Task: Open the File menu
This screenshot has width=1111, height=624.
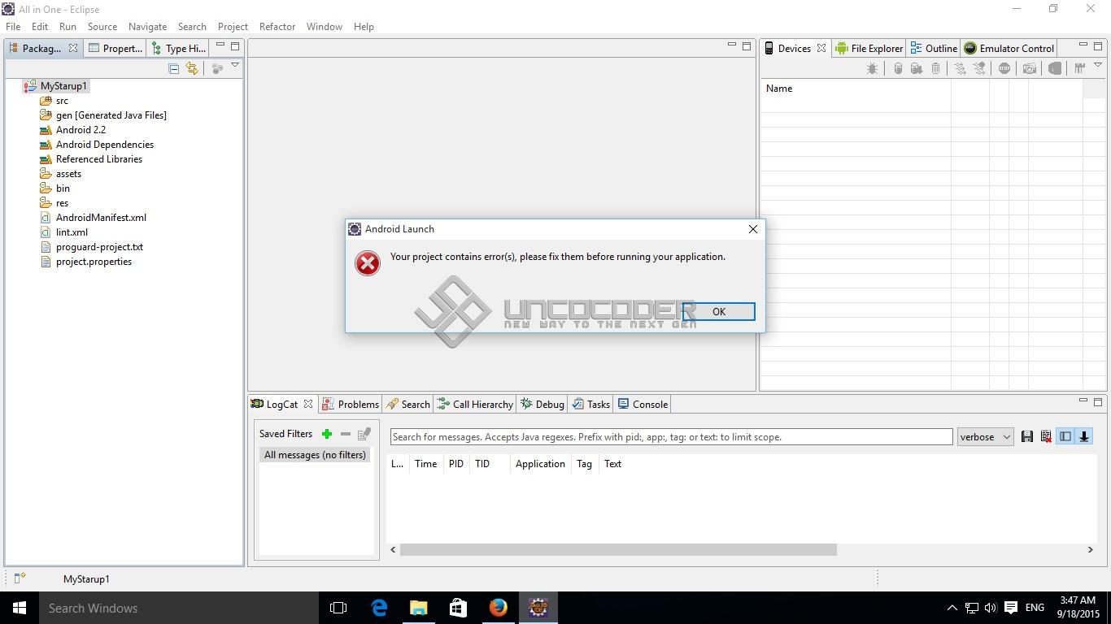Action: 13,26
